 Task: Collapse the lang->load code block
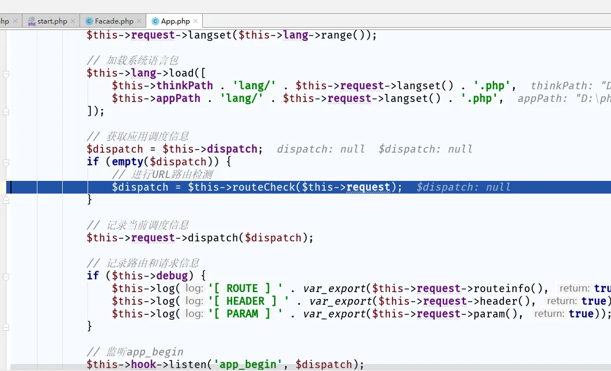(6, 73)
